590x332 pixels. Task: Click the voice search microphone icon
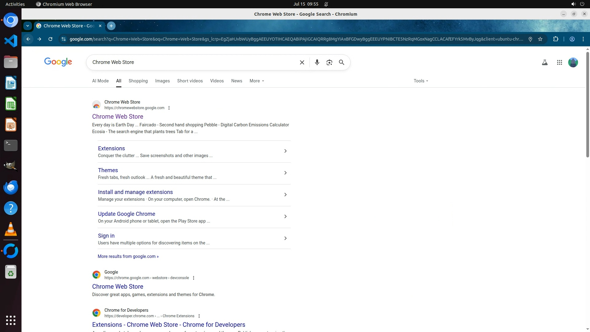317,62
